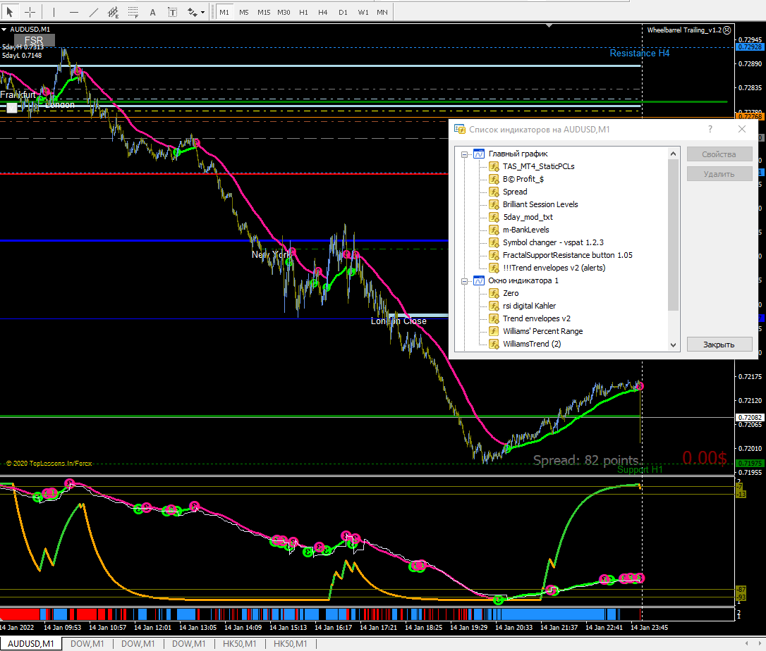Screen dimensions: 766x651
Task: Activate the text label tool
Action: [173, 12]
